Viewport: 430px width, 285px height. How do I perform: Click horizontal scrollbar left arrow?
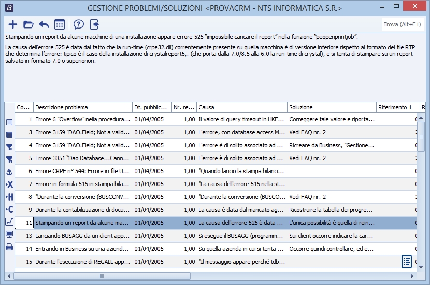pos(9,276)
